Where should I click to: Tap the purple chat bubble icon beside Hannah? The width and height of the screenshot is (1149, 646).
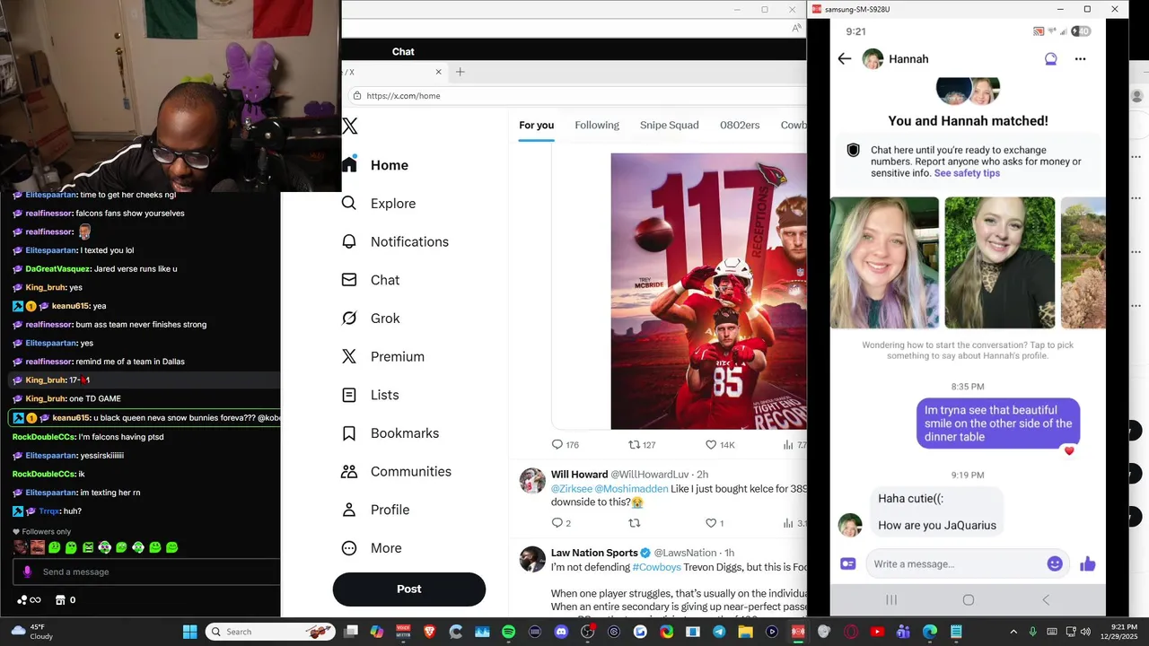click(x=1050, y=59)
